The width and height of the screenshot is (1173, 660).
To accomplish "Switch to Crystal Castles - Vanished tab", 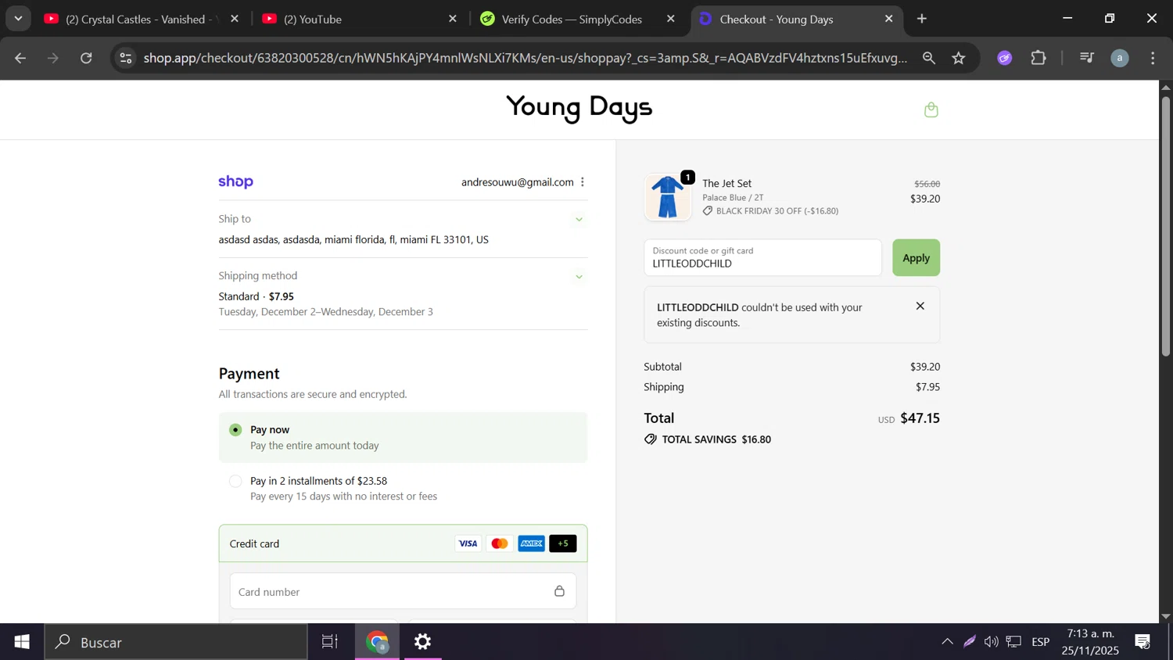I will pyautogui.click(x=142, y=19).
